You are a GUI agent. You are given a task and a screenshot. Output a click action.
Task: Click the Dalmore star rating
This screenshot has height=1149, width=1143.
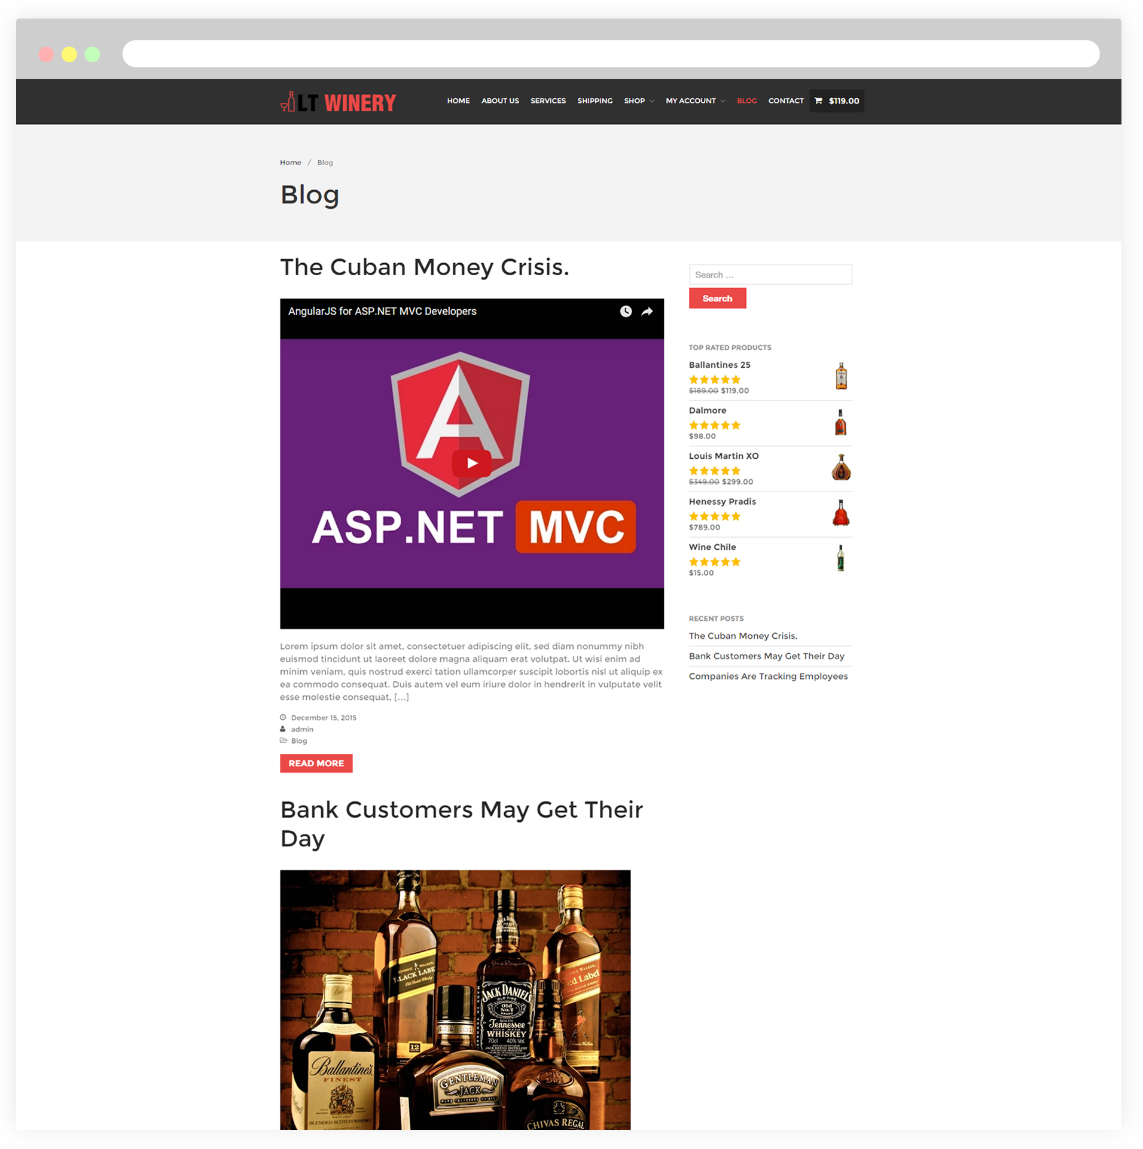[x=715, y=425]
